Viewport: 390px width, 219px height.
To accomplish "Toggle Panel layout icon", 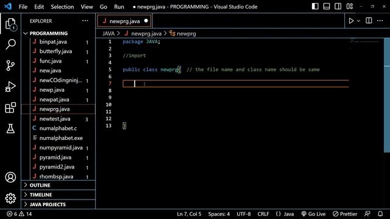I will pyautogui.click(x=327, y=7).
